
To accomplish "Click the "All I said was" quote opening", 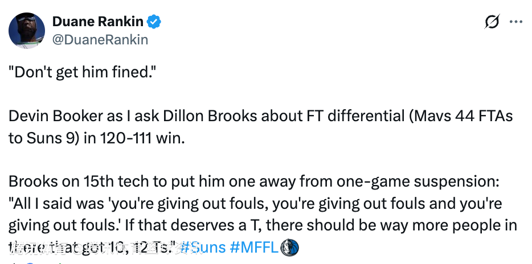I will coord(48,204).
